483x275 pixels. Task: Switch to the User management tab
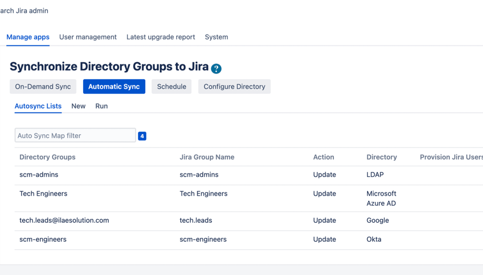click(88, 37)
